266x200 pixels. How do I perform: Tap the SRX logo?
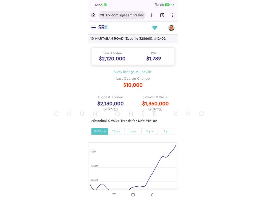coord(103,27)
